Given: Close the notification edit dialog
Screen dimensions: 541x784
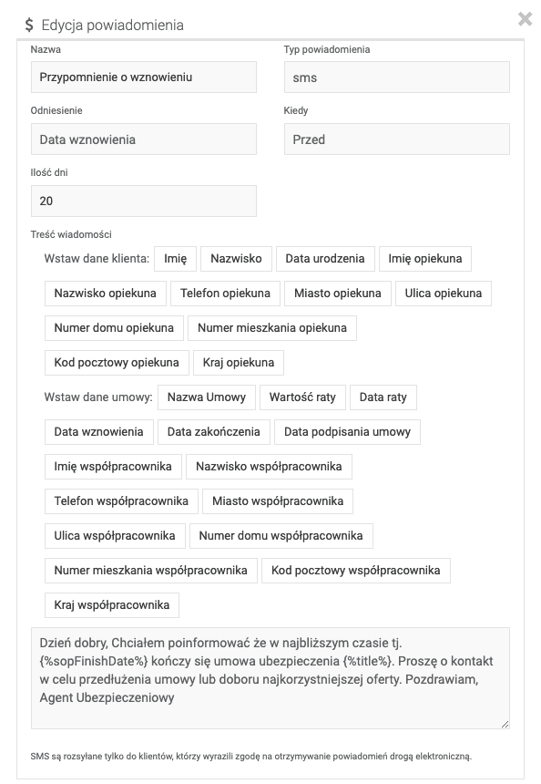Looking at the screenshot, I should [x=525, y=19].
